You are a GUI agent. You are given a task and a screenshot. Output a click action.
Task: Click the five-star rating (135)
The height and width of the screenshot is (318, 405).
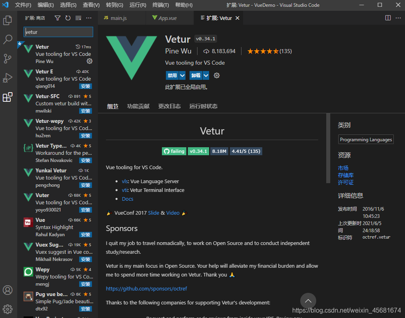pyautogui.click(x=269, y=51)
